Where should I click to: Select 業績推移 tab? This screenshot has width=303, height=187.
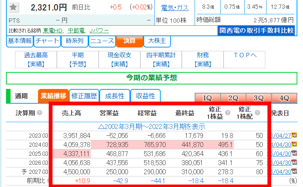(53, 96)
